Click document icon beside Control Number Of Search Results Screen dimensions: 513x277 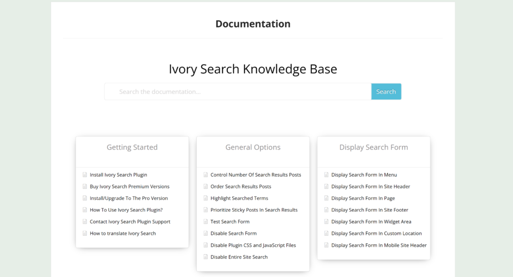tap(206, 175)
